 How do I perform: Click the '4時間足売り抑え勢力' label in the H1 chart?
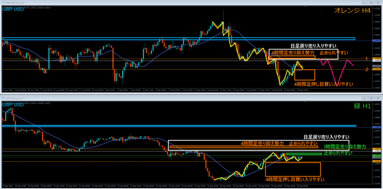point(262,143)
